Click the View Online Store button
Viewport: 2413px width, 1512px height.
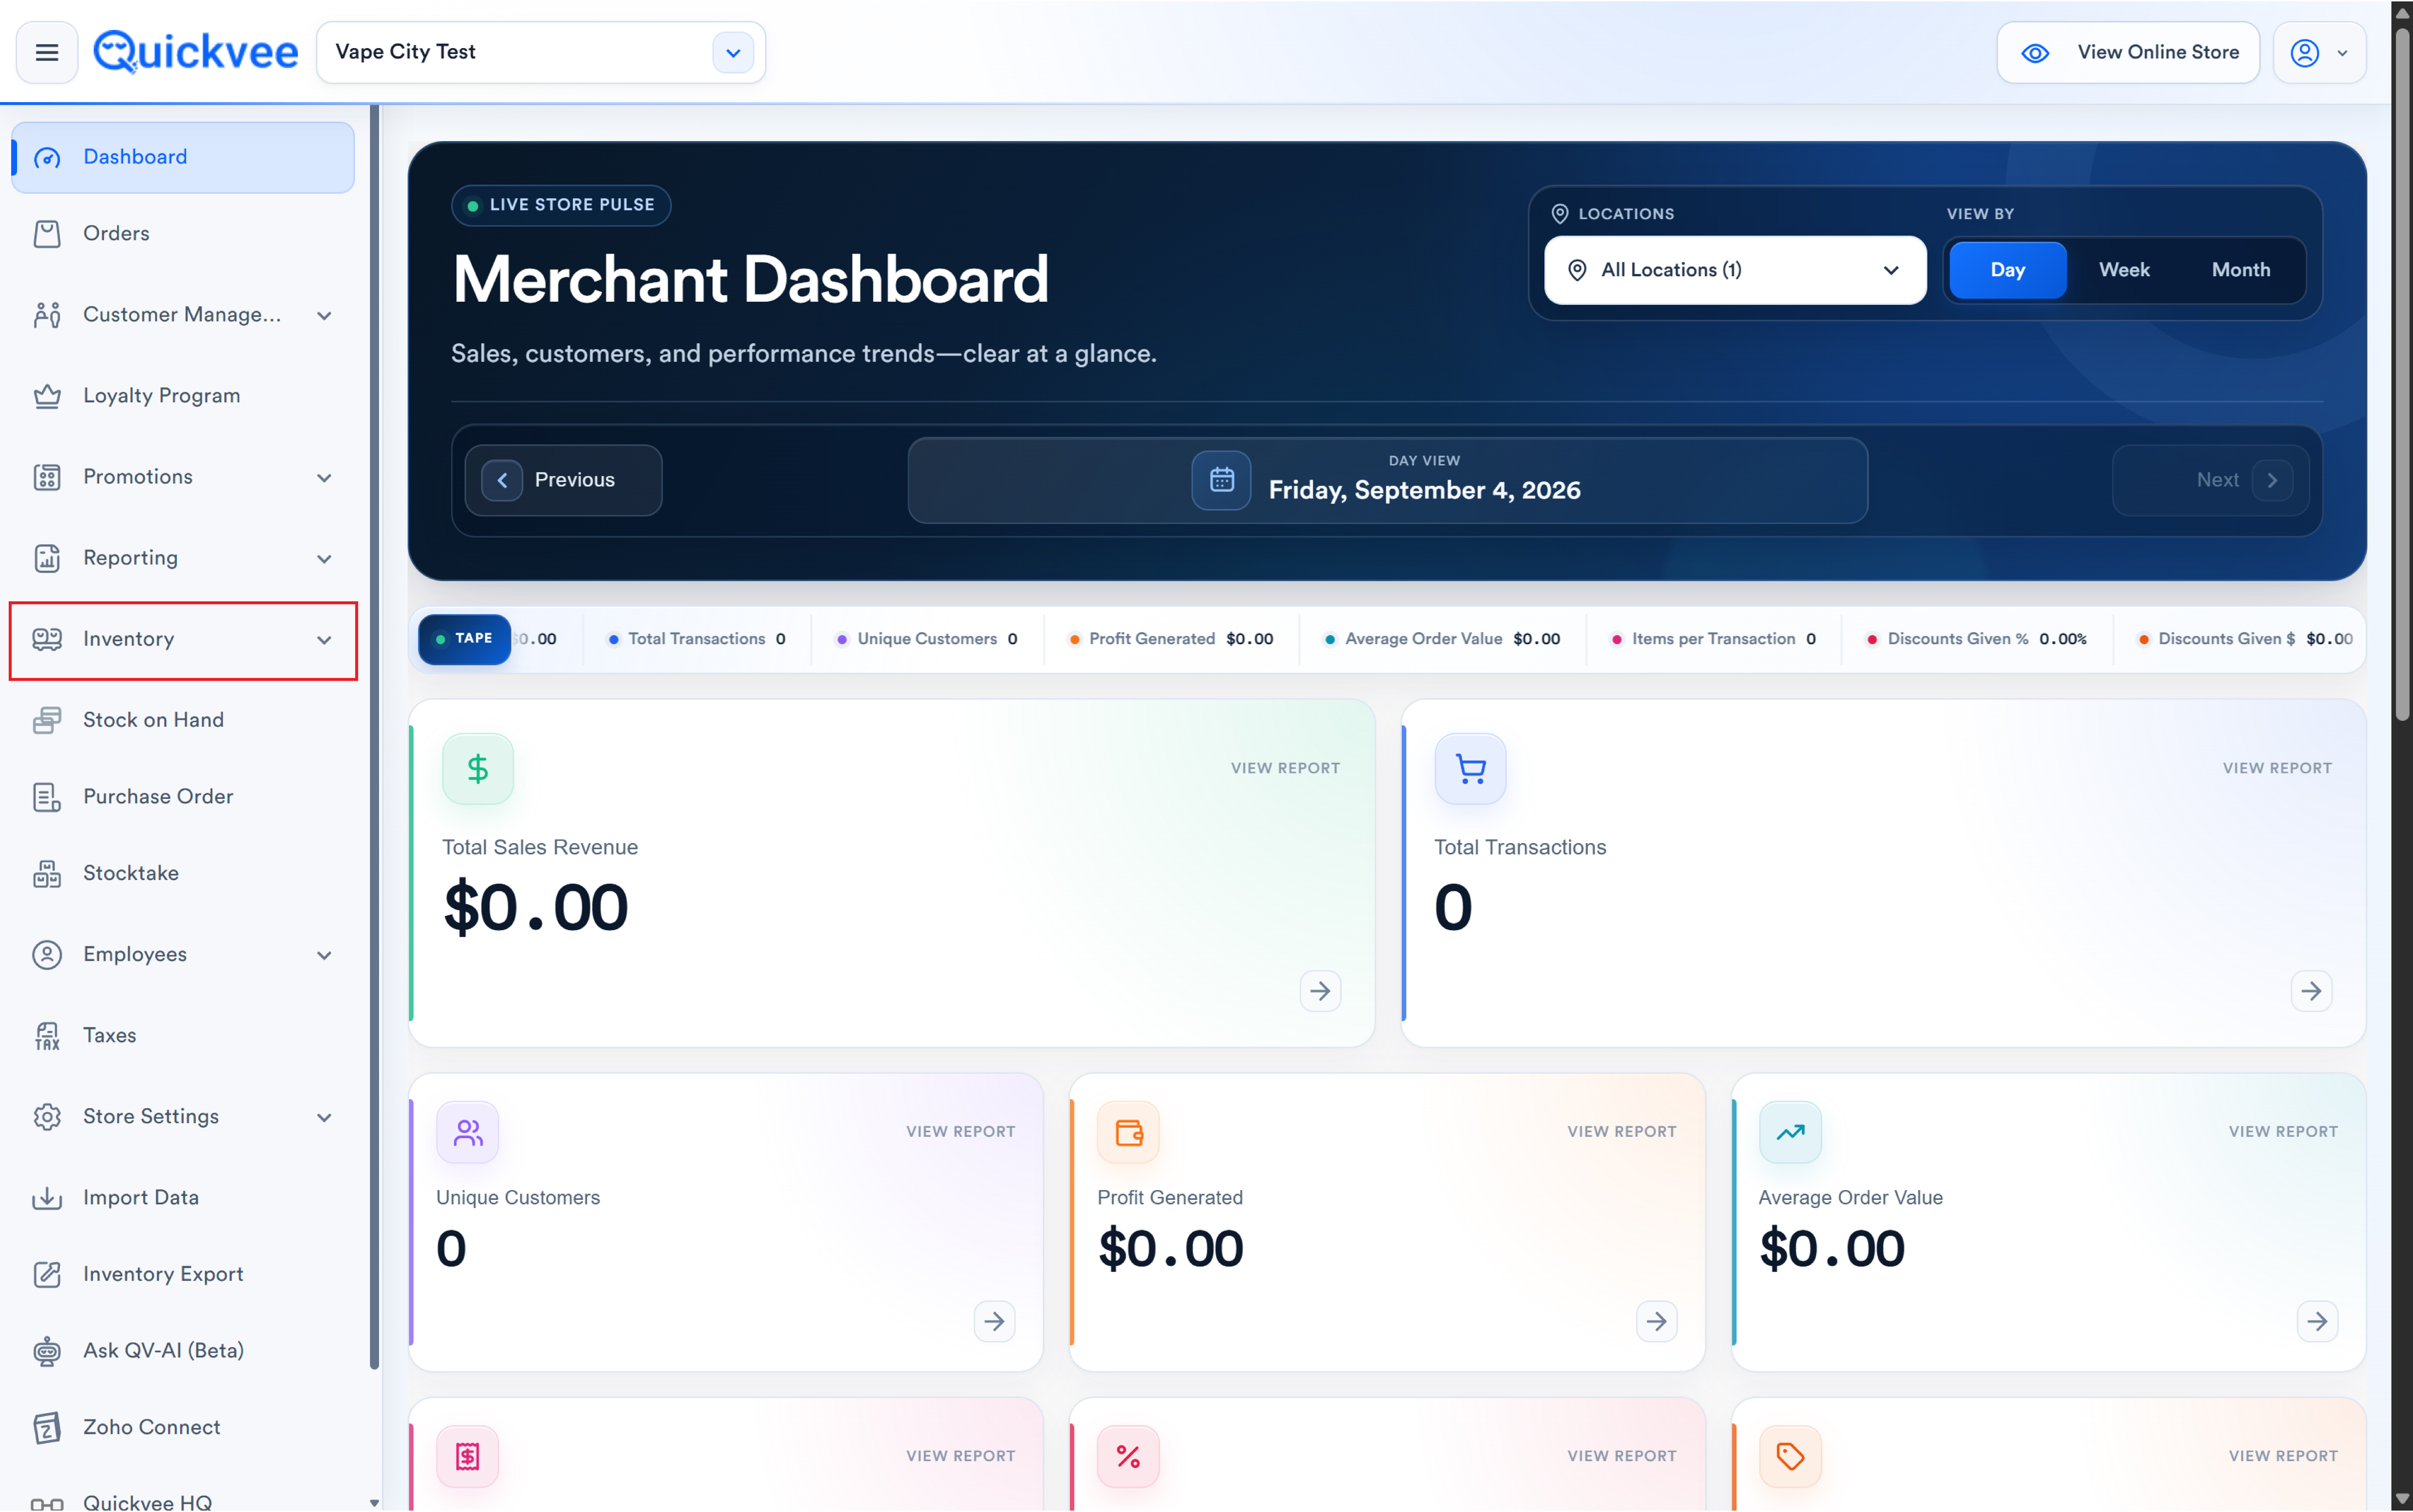click(x=2128, y=52)
